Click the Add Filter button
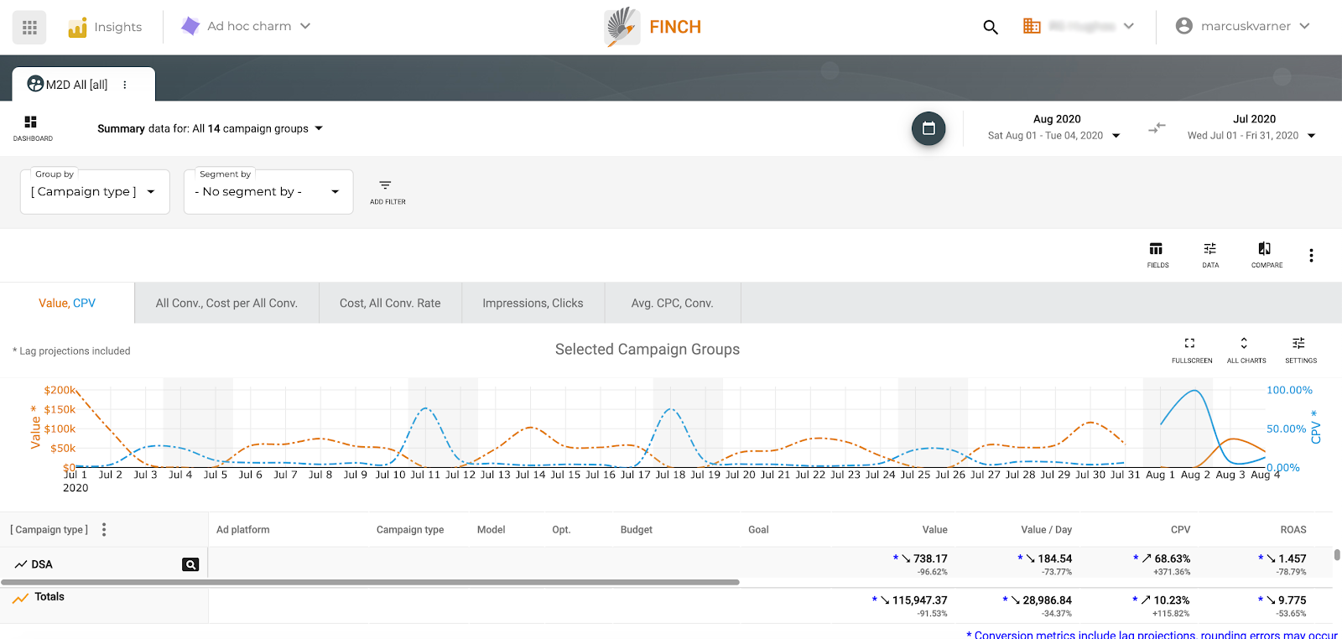This screenshot has width=1342, height=639. click(x=388, y=192)
